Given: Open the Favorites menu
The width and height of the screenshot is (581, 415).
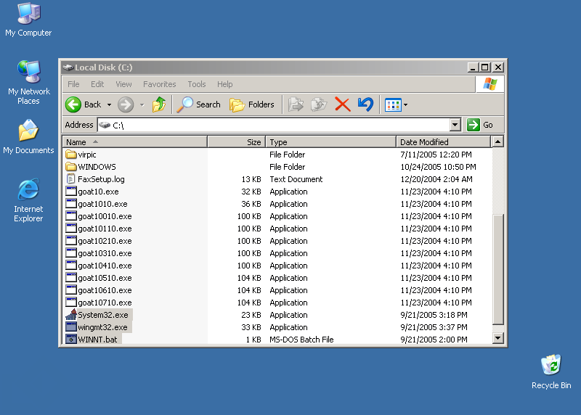Looking at the screenshot, I should click(159, 84).
